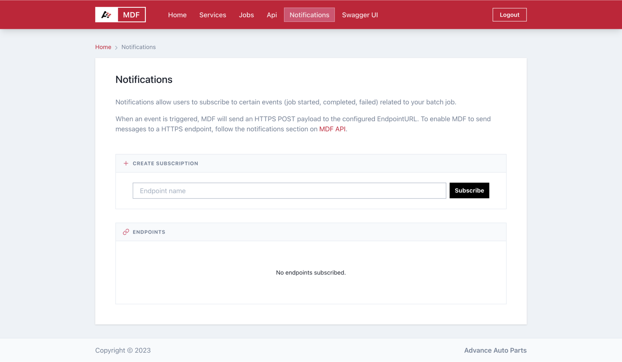Open Swagger UI from the navbar
Viewport: 622px width, 362px height.
click(x=360, y=15)
